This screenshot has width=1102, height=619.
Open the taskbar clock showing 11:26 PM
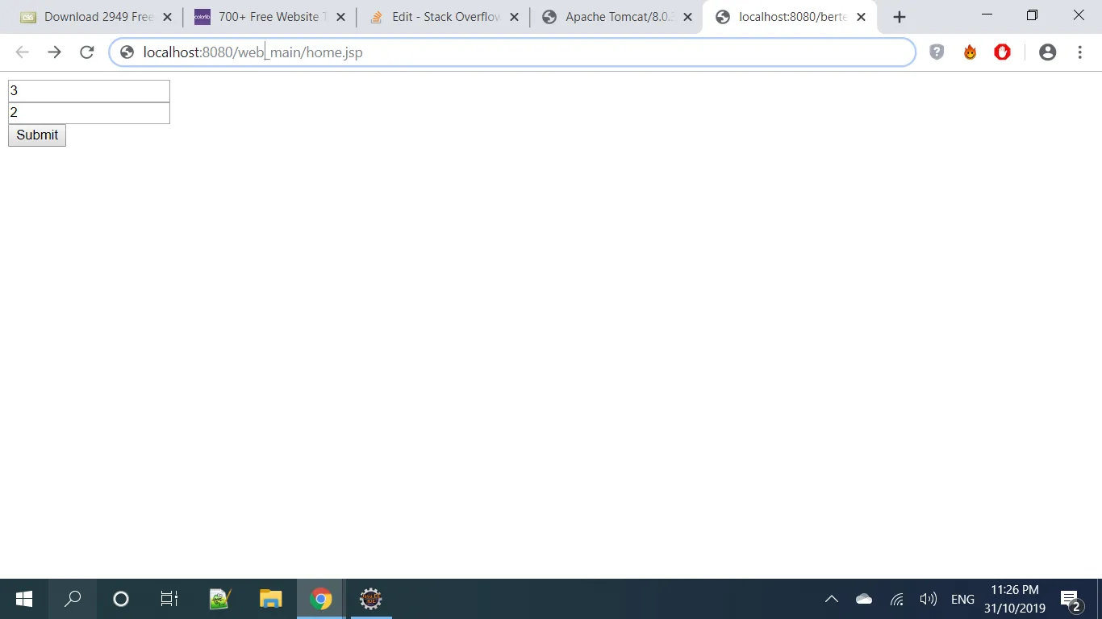(1015, 599)
